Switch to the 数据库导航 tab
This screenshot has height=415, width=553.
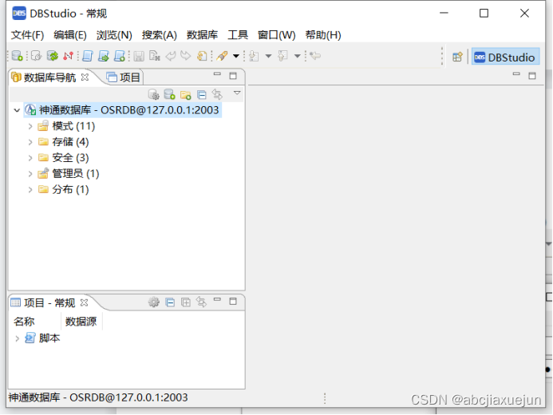coord(49,77)
